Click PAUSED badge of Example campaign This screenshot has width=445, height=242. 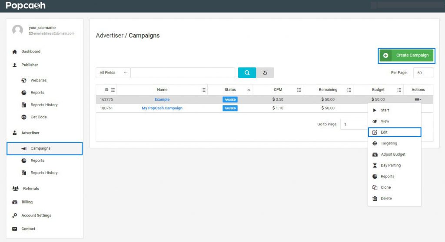230,99
